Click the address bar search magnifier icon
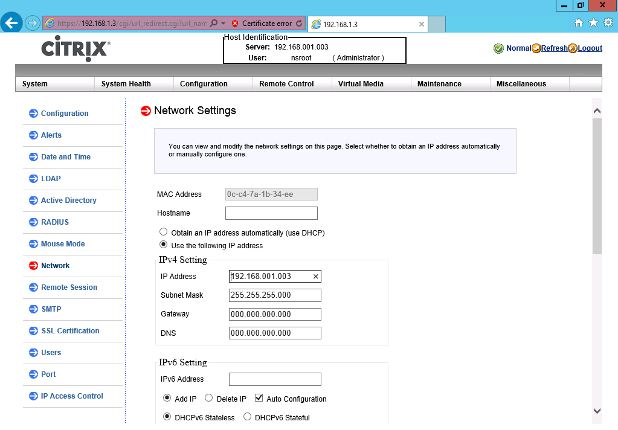 tap(214, 24)
